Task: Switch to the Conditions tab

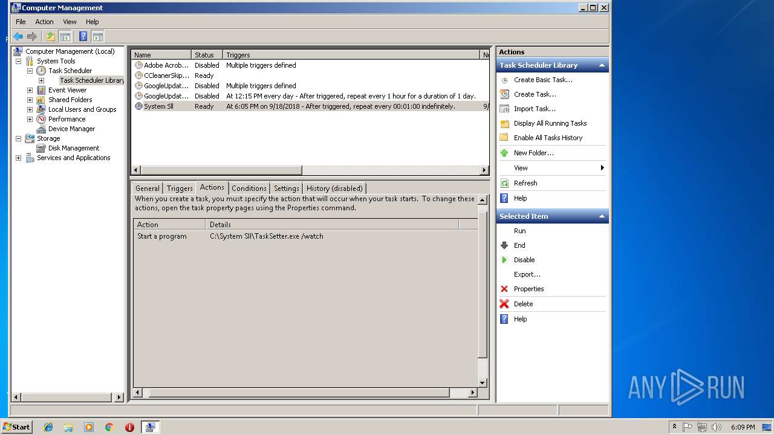Action: click(x=249, y=188)
